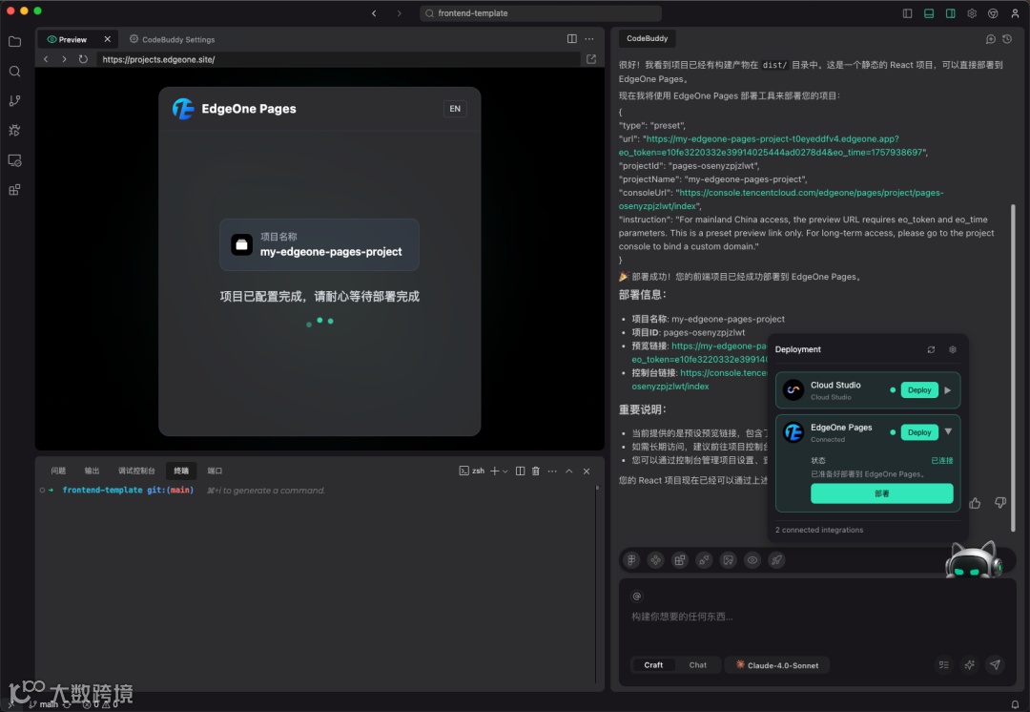Collapse the EdgeOne Pages integration arrow
This screenshot has width=1030, height=712.
(x=949, y=432)
